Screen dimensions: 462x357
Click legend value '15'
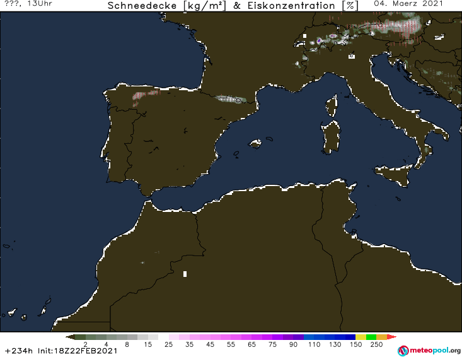point(147,344)
